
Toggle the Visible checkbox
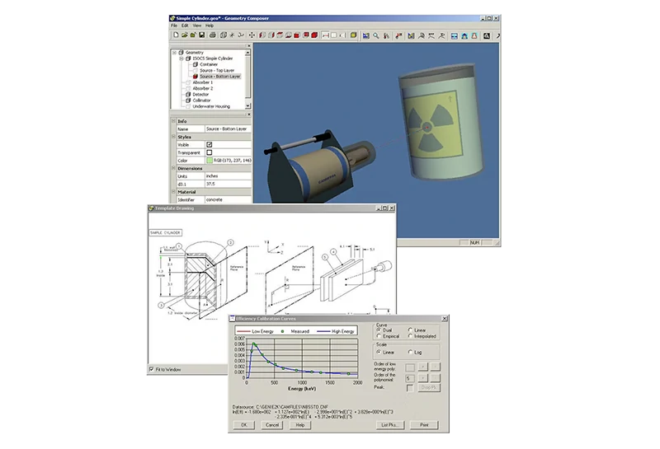(x=210, y=145)
